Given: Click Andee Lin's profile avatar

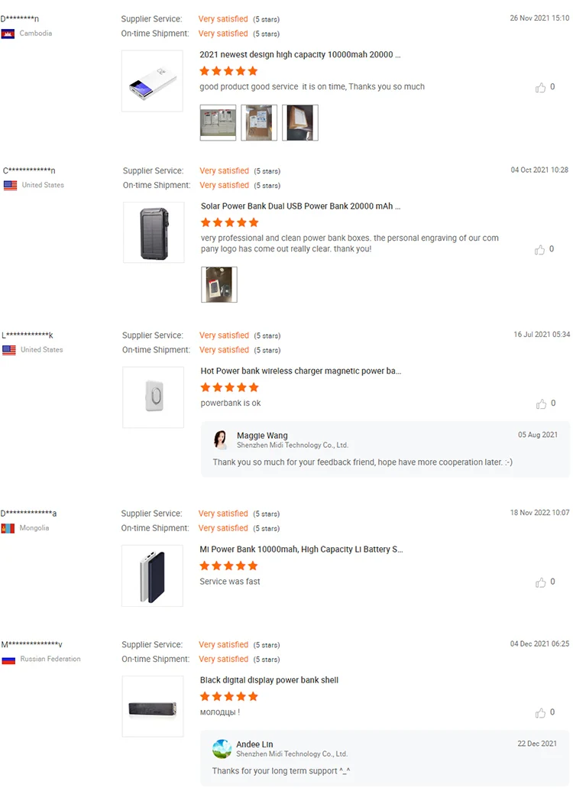Looking at the screenshot, I should click(x=222, y=748).
